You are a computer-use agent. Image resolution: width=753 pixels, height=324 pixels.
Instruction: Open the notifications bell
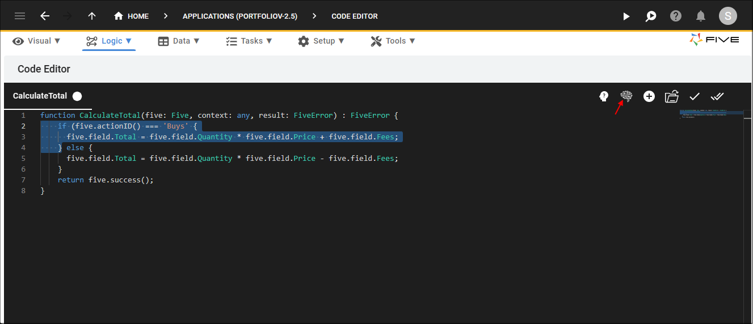click(701, 16)
